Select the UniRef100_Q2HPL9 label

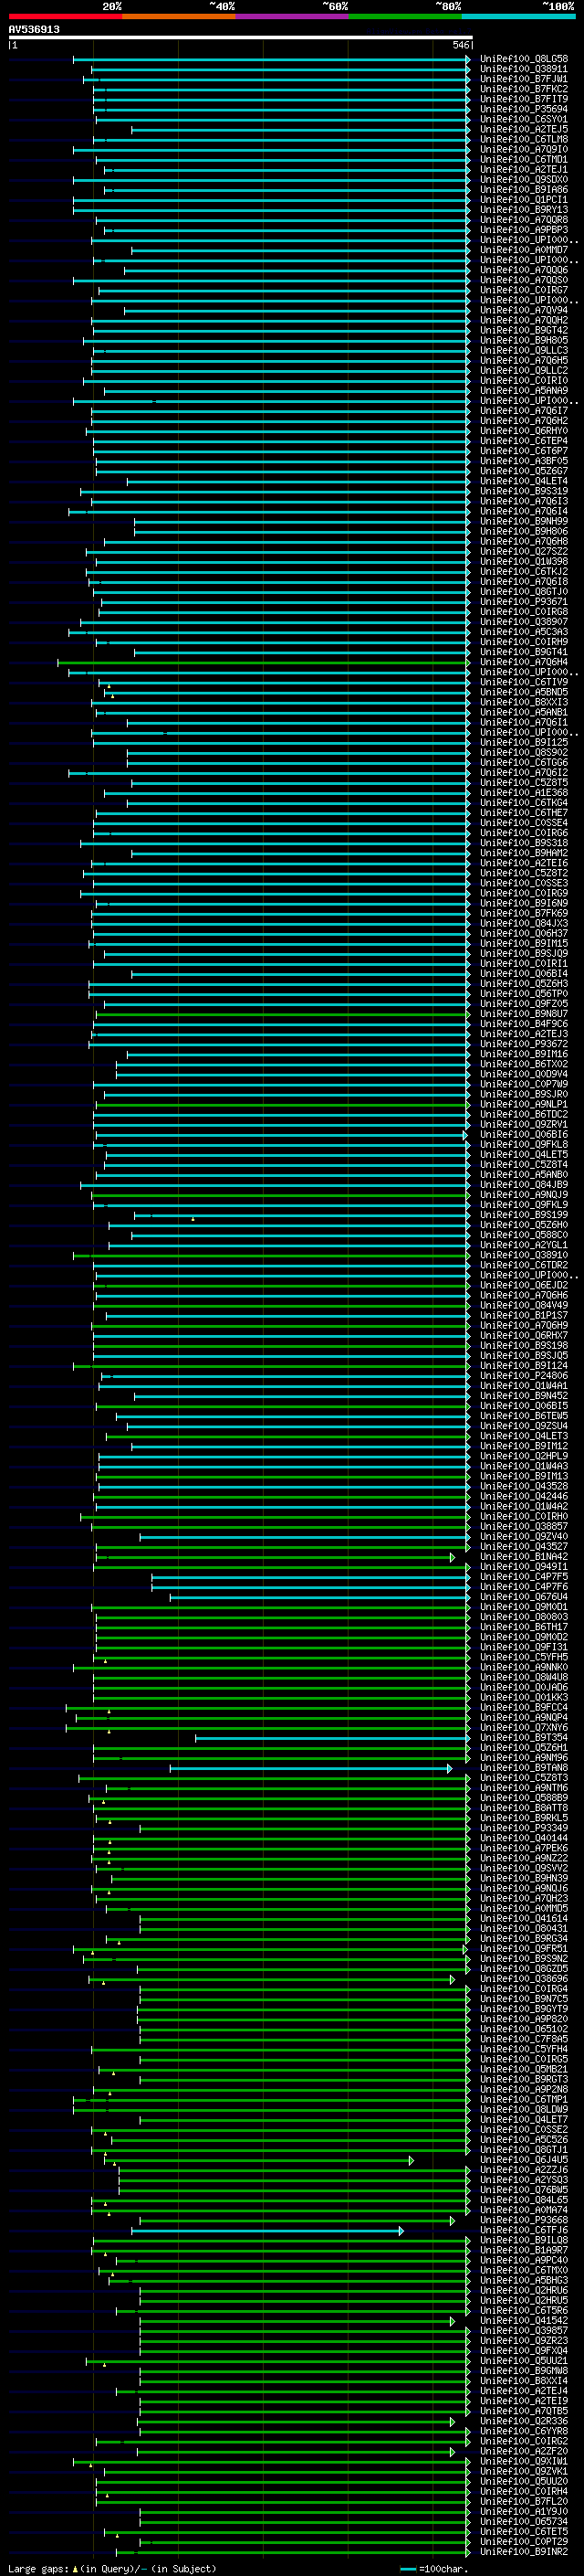(524, 1456)
